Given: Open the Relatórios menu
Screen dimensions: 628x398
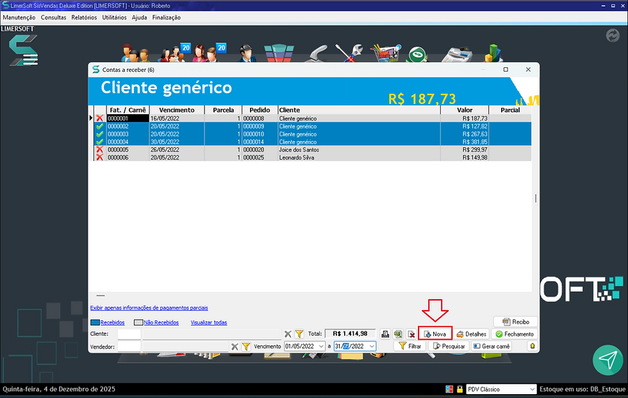Looking at the screenshot, I should coord(84,17).
